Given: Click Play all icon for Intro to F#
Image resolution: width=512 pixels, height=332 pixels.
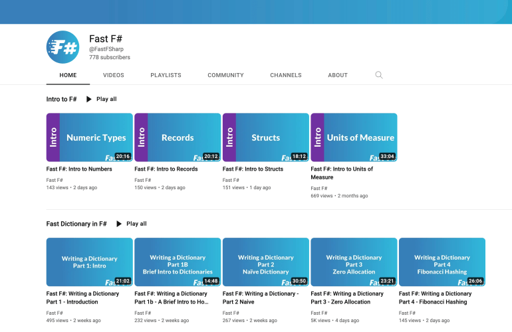Looking at the screenshot, I should click(90, 99).
